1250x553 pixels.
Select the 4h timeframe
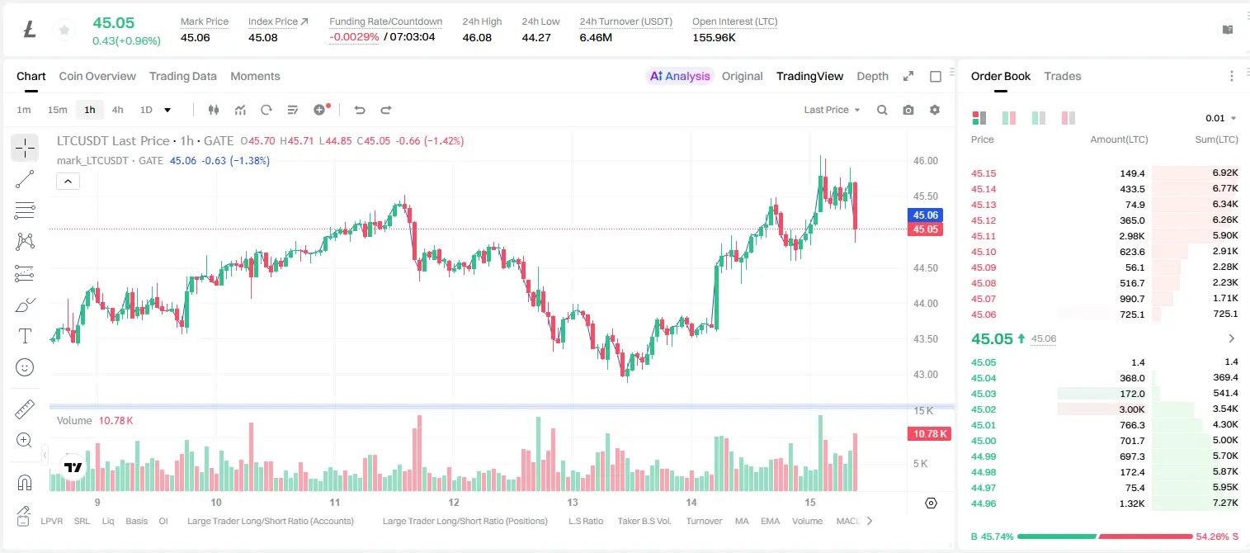pyautogui.click(x=118, y=110)
